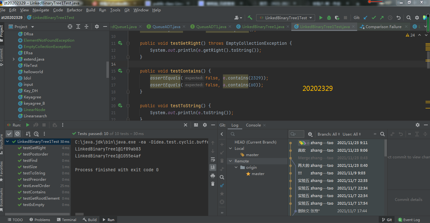This screenshot has width=430, height=223.
Task: Switch to the Comparison Failure editor tab
Action: click(383, 26)
